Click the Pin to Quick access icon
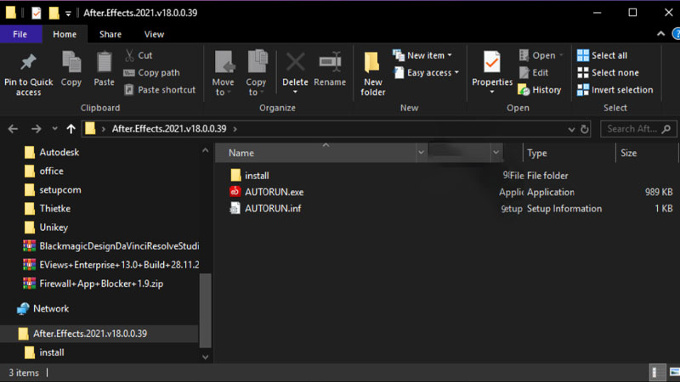Image resolution: width=680 pixels, height=382 pixels. (28, 63)
